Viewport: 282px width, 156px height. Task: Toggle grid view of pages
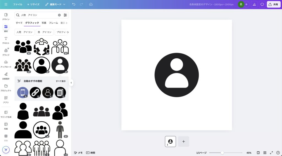click(265, 153)
